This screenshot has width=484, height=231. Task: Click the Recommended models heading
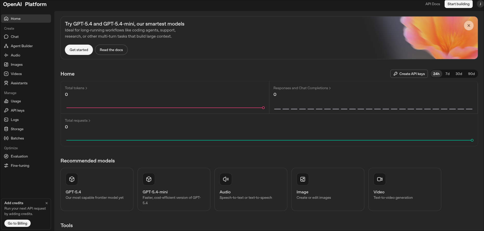click(x=88, y=161)
